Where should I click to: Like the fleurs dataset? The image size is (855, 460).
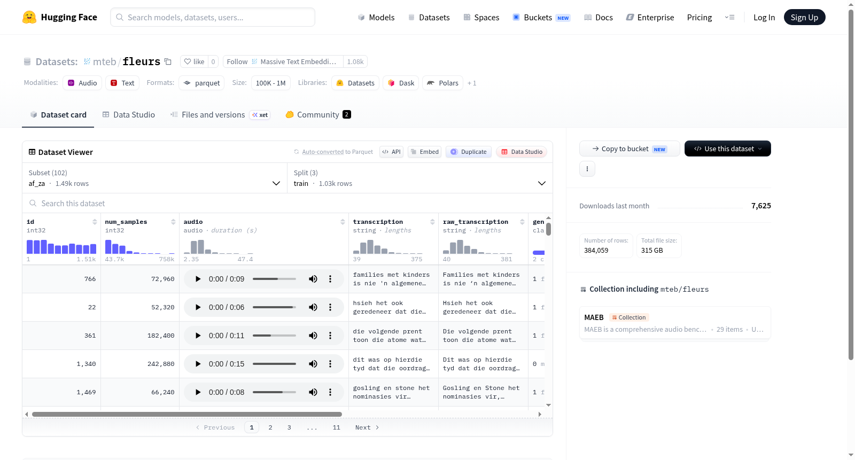pos(194,61)
